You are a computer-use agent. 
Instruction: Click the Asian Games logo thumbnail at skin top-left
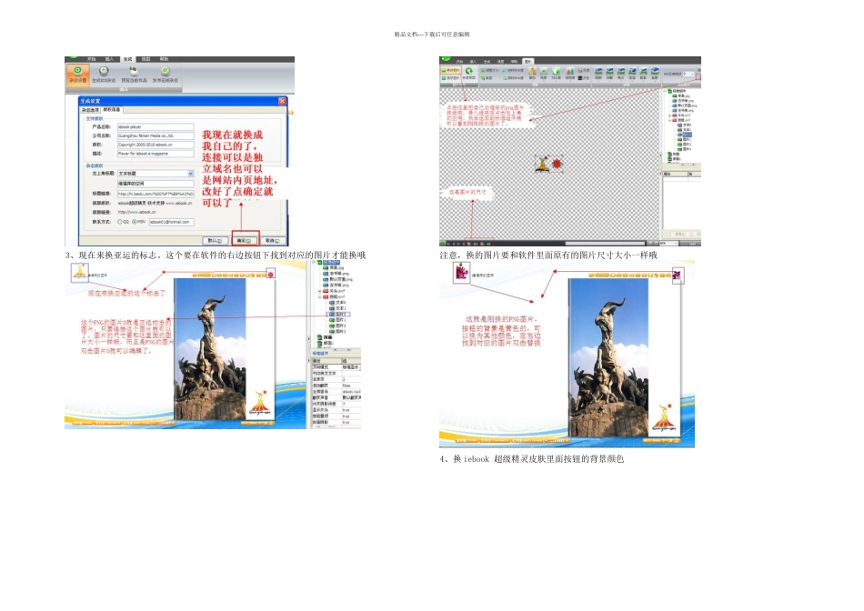click(x=79, y=272)
